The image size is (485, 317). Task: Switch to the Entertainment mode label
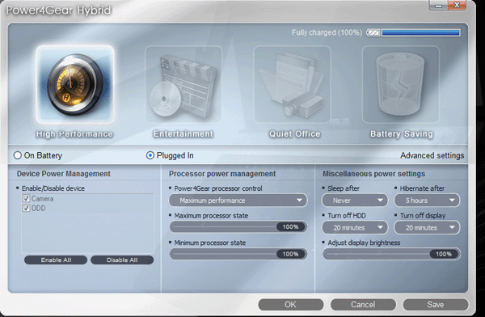tap(183, 134)
